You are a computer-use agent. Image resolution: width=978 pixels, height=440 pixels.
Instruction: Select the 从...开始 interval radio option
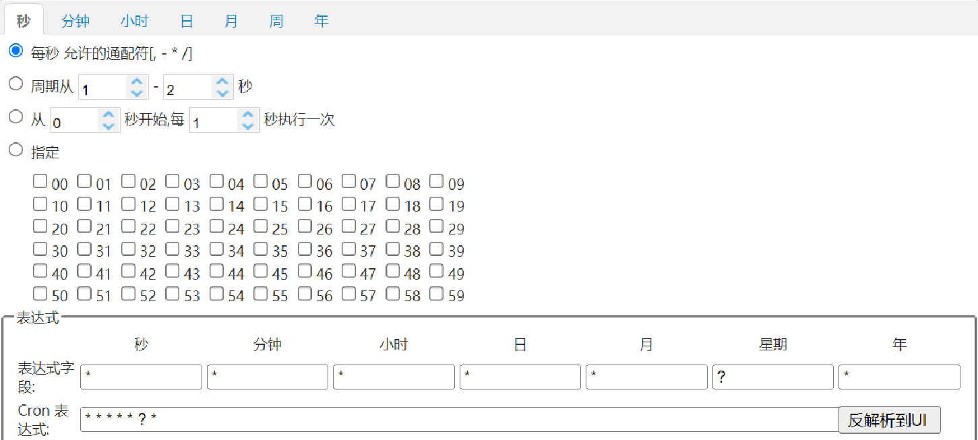tap(16, 117)
